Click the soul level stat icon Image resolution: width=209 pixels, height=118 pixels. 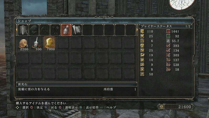(x=142, y=31)
